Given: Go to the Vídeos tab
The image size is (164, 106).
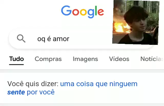Looking at the screenshot, I should (119, 59).
